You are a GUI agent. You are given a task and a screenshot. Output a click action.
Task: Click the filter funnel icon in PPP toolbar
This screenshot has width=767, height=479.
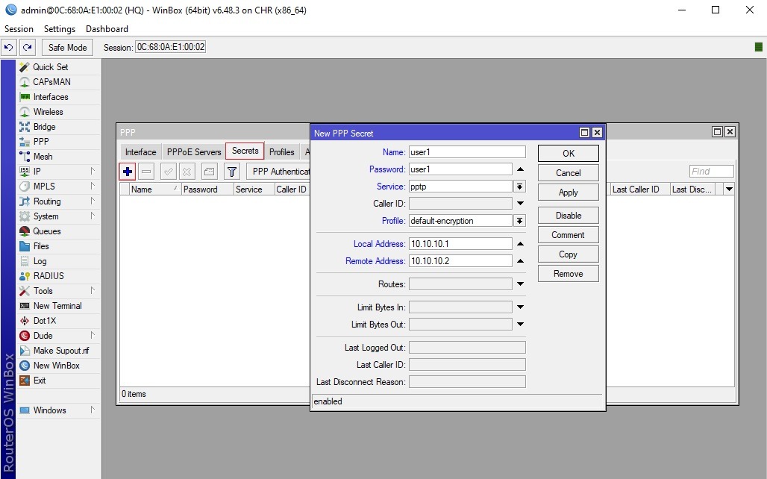[x=232, y=172]
